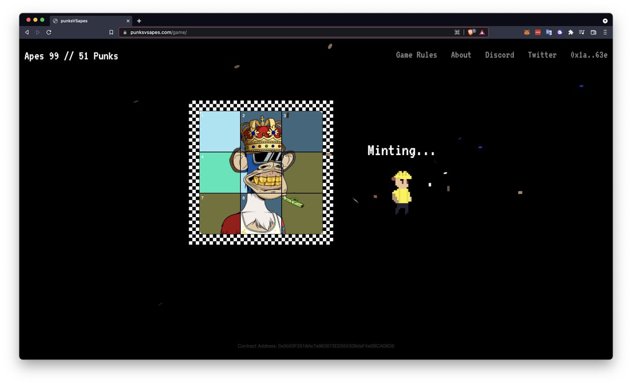Image resolution: width=632 pixels, height=385 pixels.
Task: Click the contract address text at bottom
Action: (316, 346)
